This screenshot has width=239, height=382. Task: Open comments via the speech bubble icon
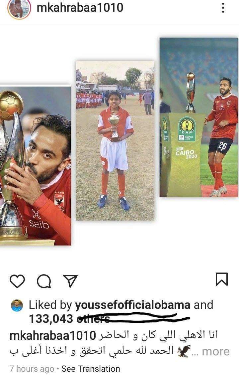coord(44,281)
